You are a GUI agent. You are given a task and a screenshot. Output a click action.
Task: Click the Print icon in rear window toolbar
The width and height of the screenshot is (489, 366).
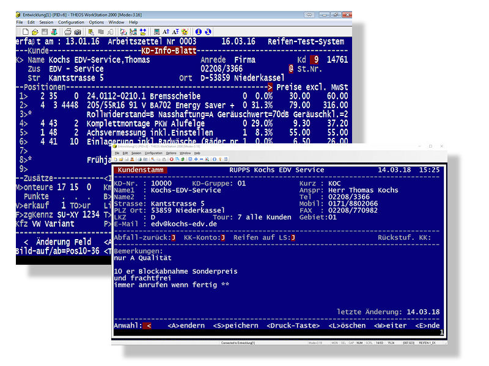coord(68,32)
